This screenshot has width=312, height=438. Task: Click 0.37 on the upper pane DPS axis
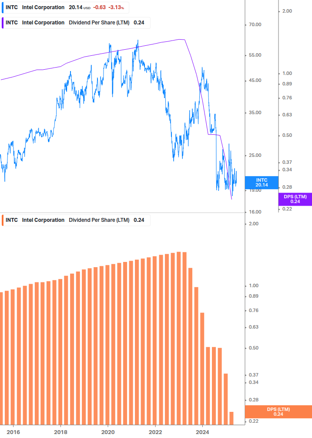[287, 162]
